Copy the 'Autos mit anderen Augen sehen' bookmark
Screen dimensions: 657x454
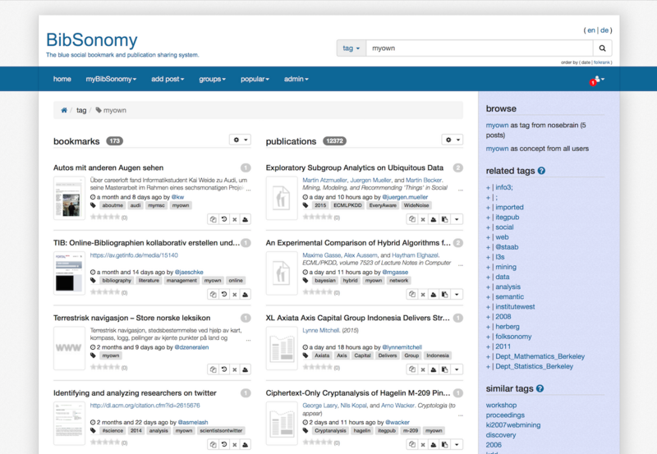point(213,219)
